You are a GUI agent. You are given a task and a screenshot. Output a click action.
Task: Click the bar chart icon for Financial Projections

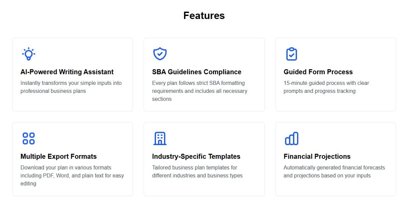[x=292, y=138]
